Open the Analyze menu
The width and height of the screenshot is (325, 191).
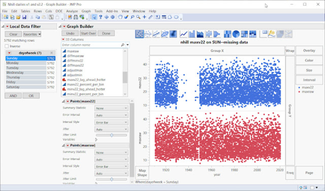[x=72, y=10]
